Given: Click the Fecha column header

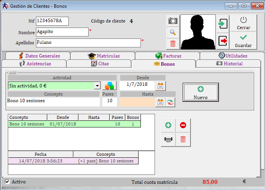Looking at the screenshot, I should pos(41,154).
